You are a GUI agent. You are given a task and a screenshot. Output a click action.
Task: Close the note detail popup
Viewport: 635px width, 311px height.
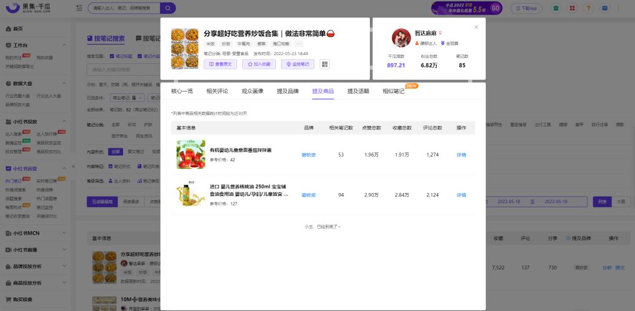(476, 27)
